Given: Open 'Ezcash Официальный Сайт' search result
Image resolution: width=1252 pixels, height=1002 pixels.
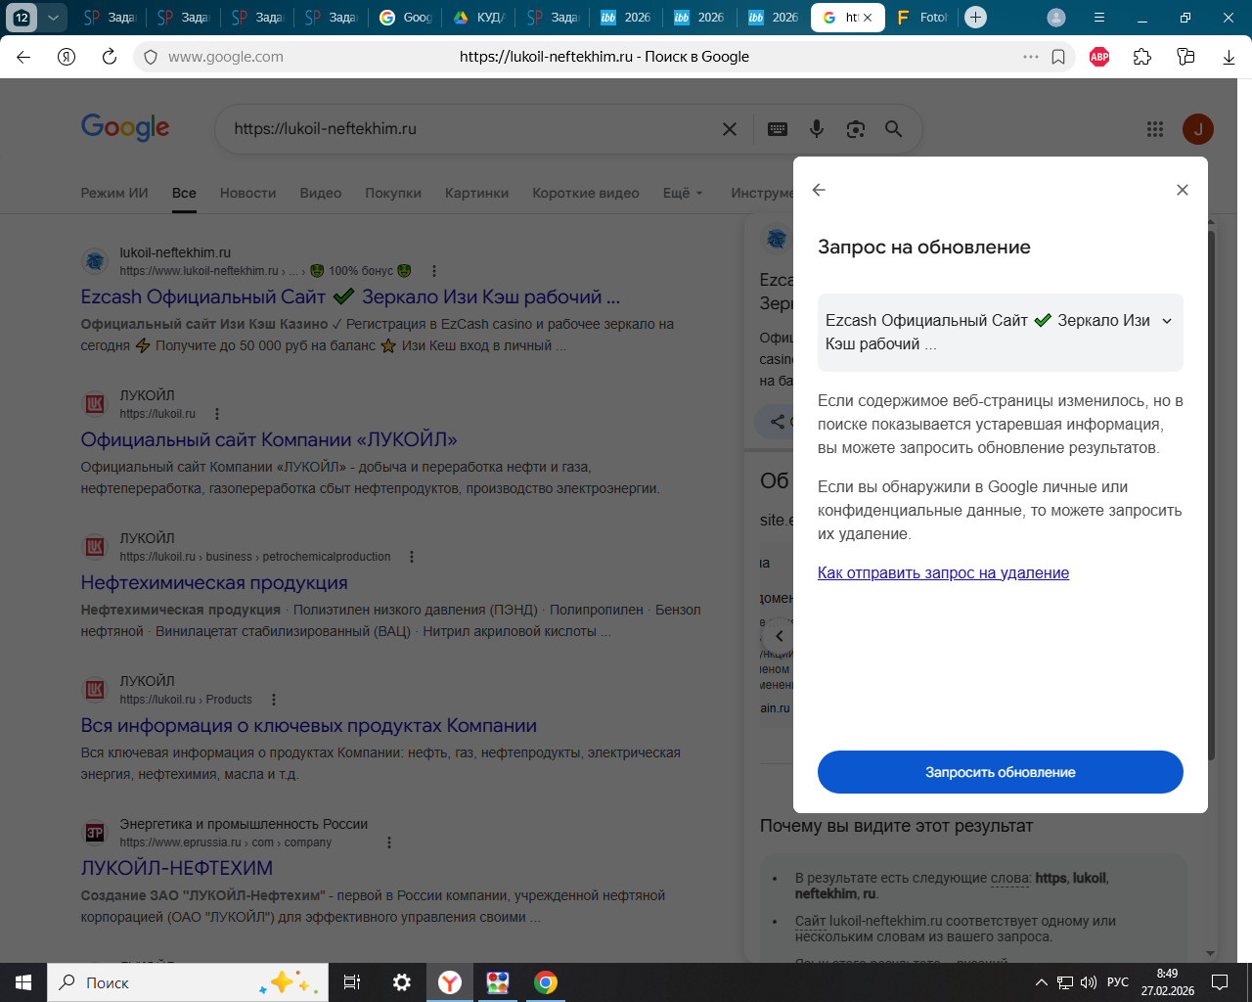Looking at the screenshot, I should (x=350, y=296).
